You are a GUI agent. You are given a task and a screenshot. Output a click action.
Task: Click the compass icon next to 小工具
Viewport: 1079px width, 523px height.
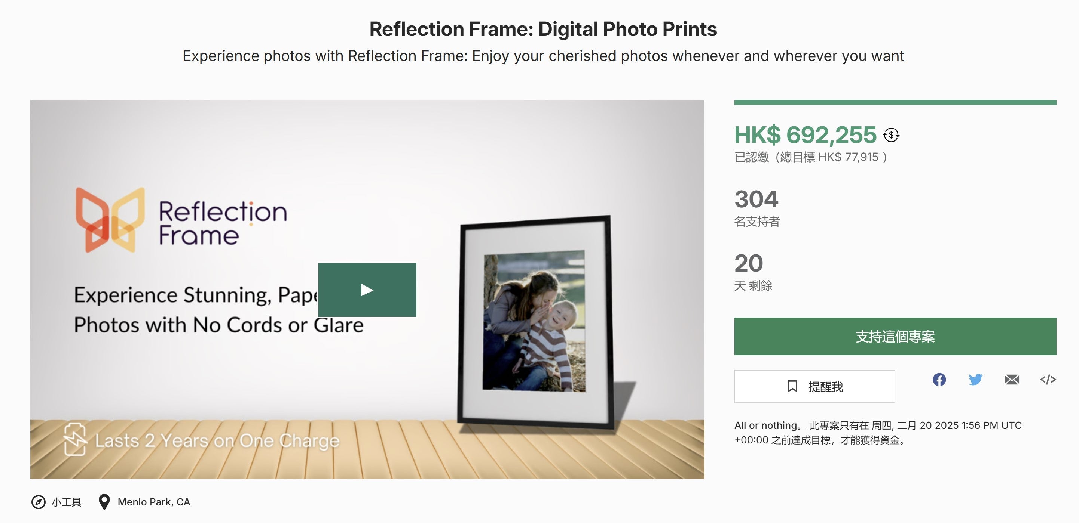tap(39, 502)
